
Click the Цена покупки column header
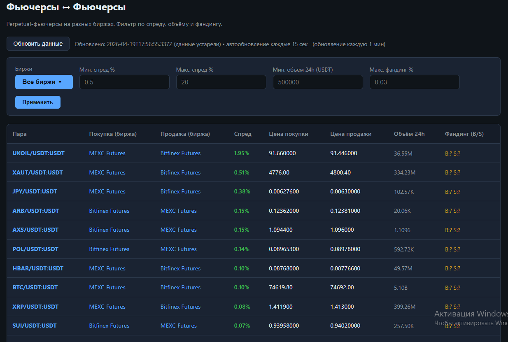click(289, 134)
